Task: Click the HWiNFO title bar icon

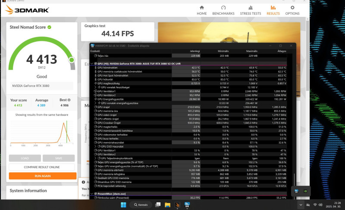Action: pyautogui.click(x=92, y=46)
